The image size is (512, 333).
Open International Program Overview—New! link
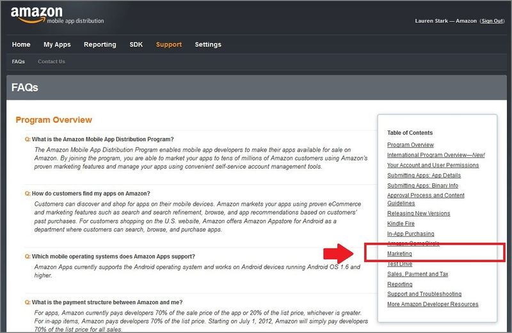pyautogui.click(x=436, y=155)
